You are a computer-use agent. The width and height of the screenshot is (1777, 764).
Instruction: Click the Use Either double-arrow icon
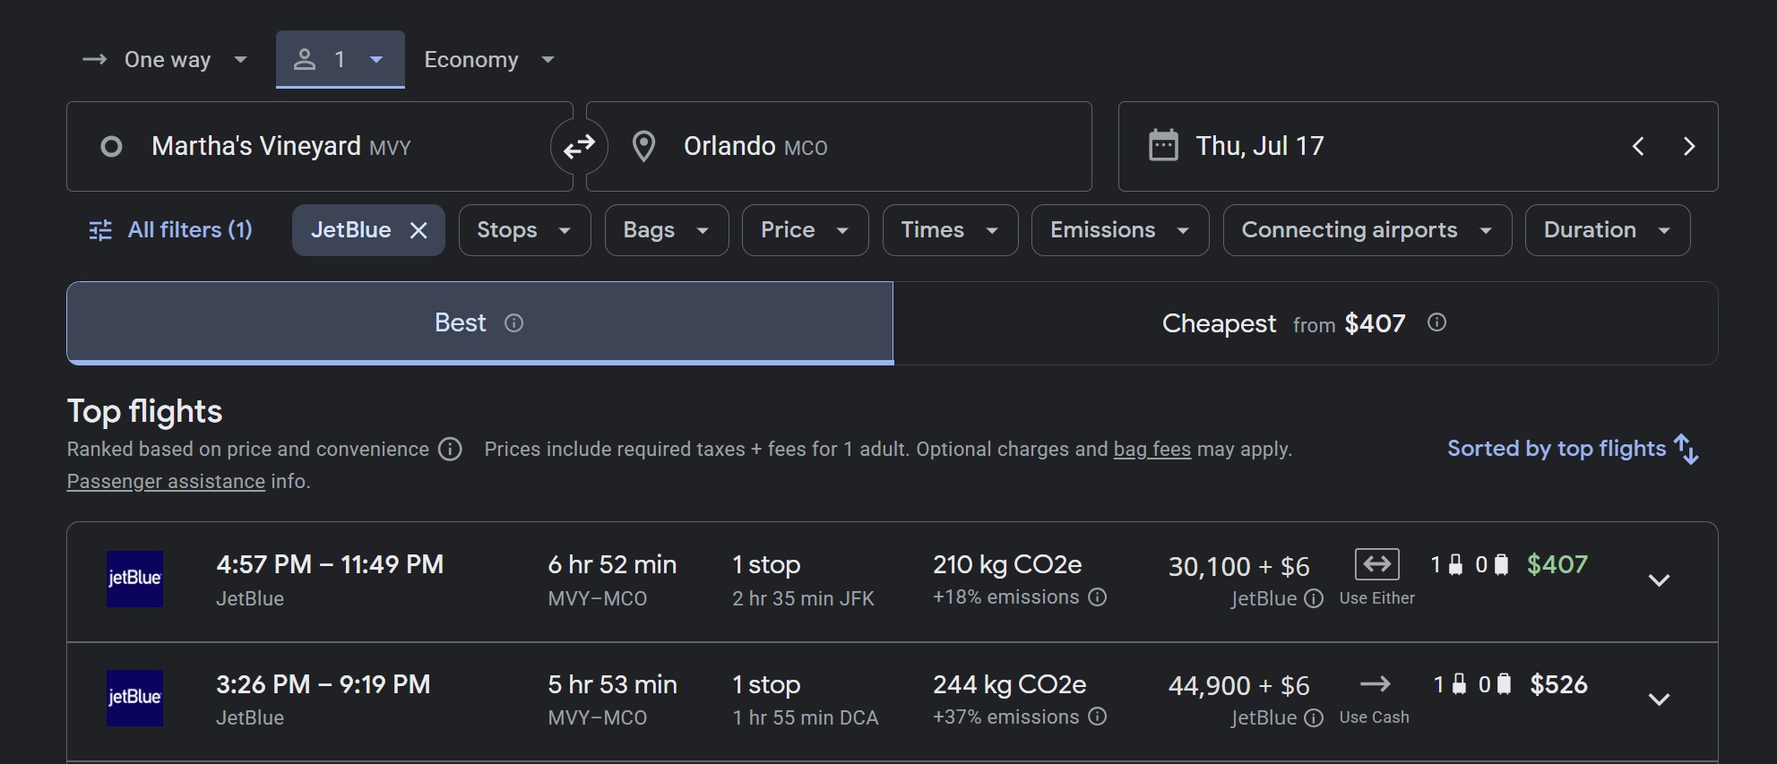pyautogui.click(x=1377, y=564)
